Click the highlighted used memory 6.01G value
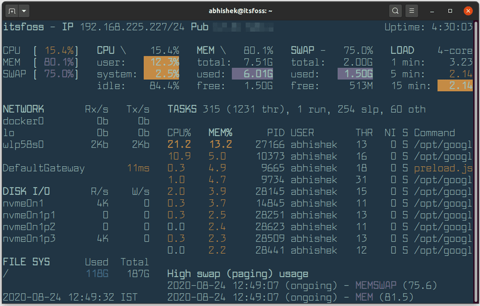Viewport: 480px width, 306px height. (x=252, y=74)
